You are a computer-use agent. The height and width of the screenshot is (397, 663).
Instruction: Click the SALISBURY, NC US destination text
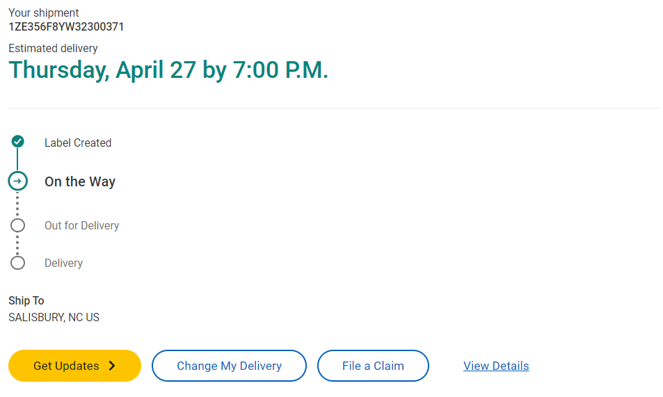coord(54,317)
